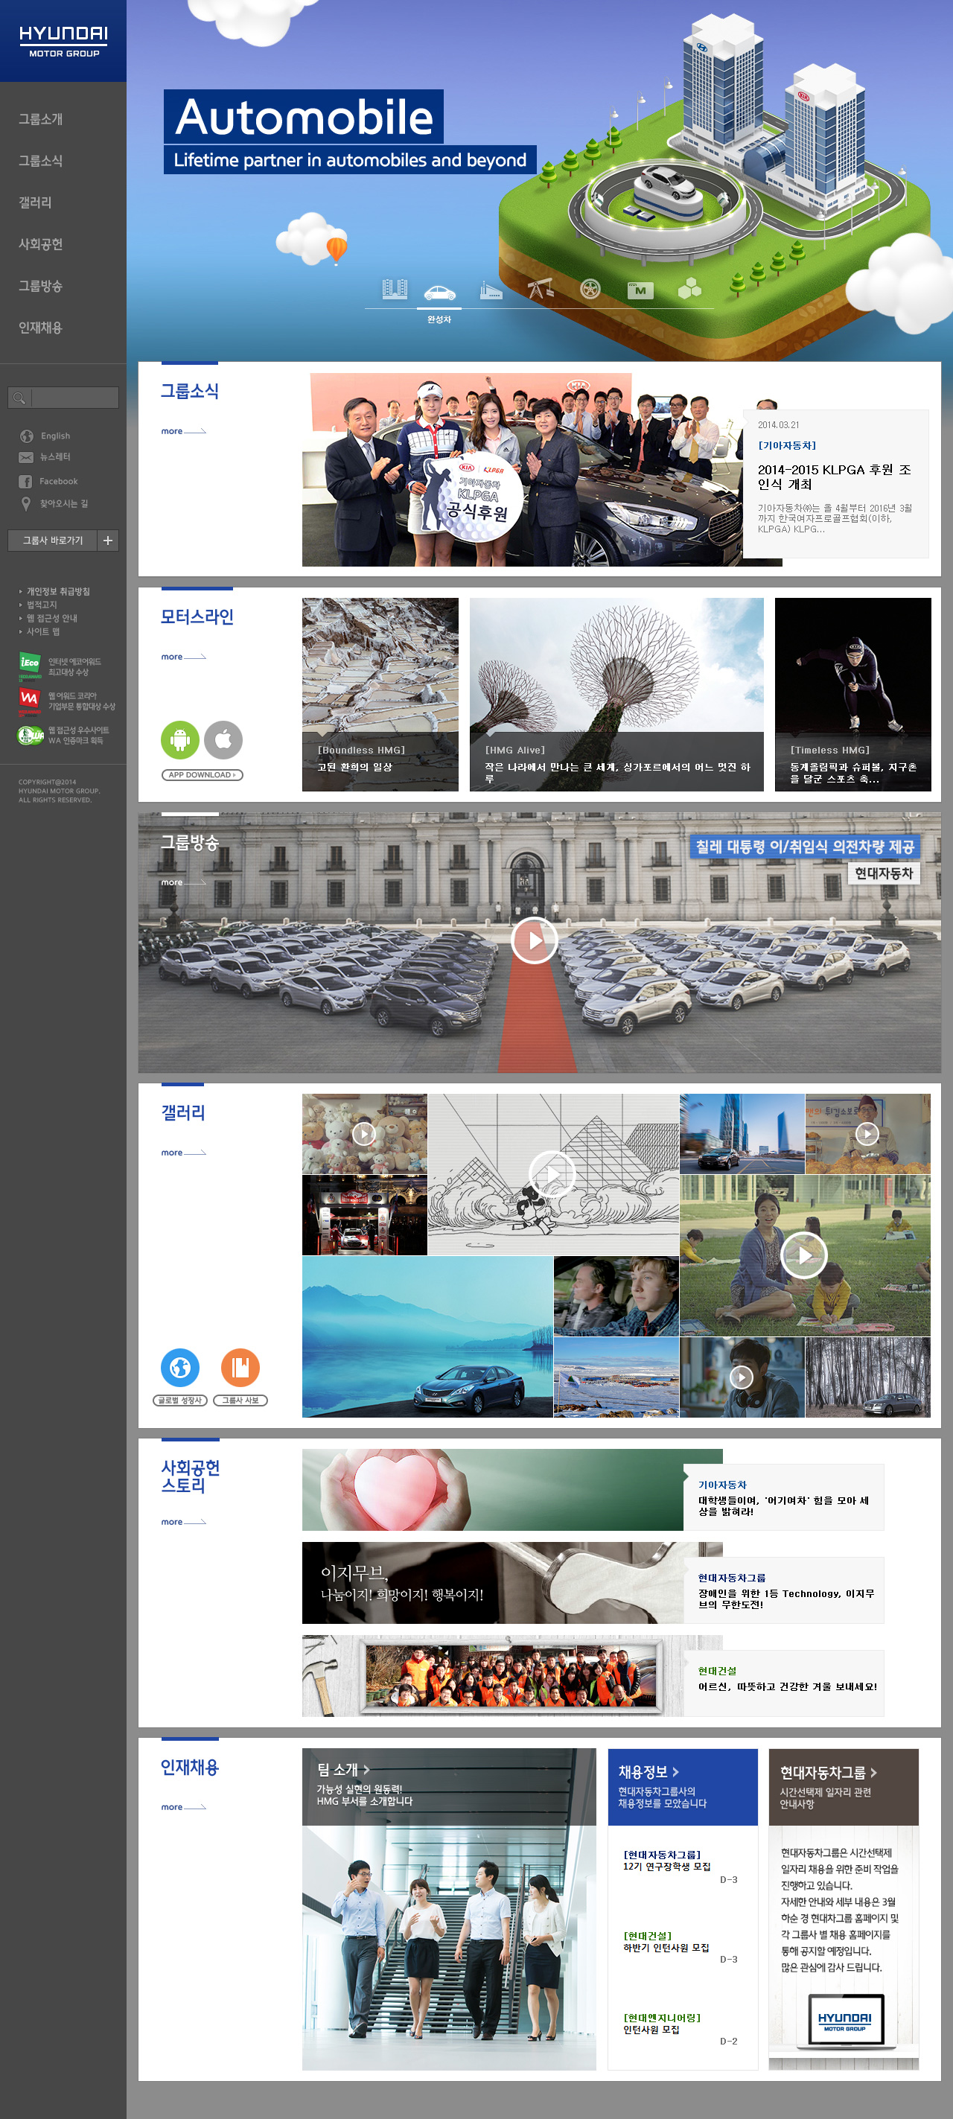Switch language via the English link
The image size is (953, 2119).
click(x=55, y=436)
